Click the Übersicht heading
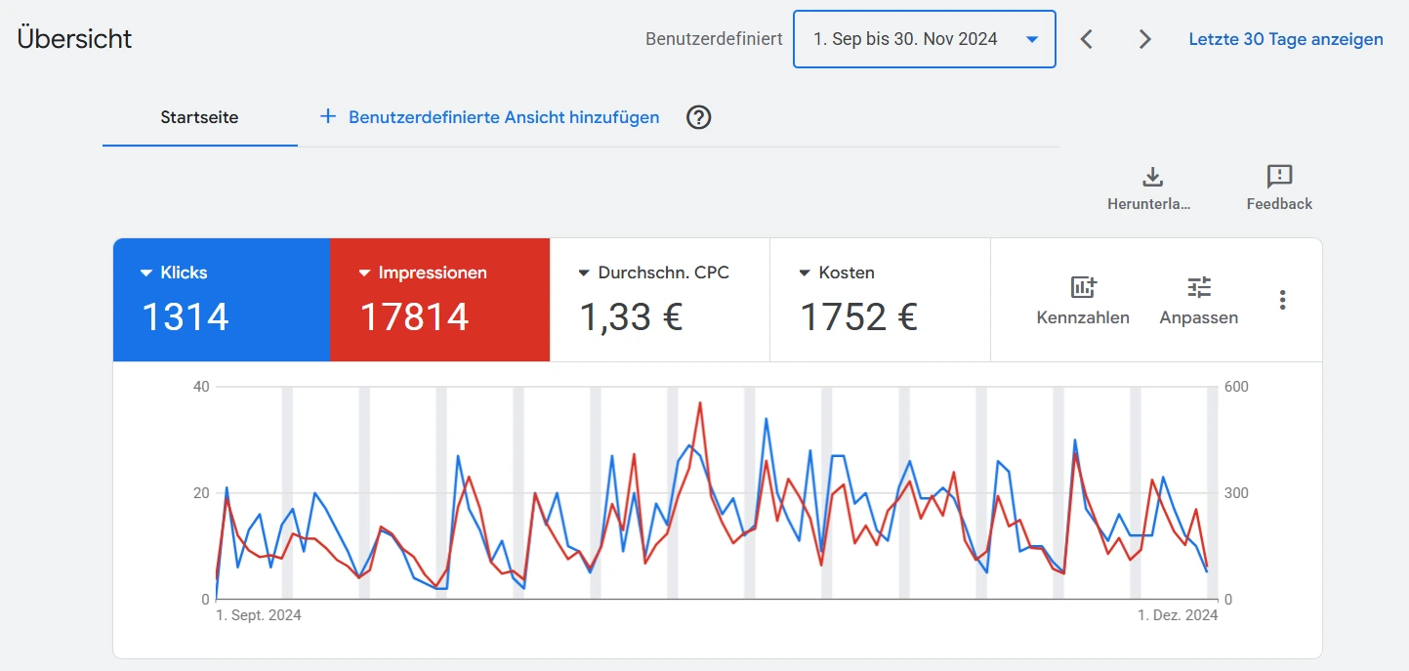This screenshot has height=671, width=1409. coord(73,38)
